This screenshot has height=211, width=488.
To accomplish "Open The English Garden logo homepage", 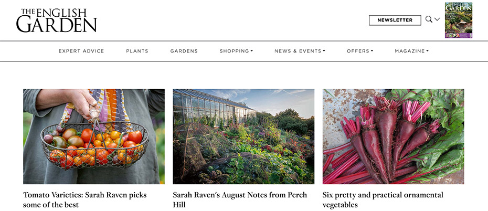I will click(56, 20).
